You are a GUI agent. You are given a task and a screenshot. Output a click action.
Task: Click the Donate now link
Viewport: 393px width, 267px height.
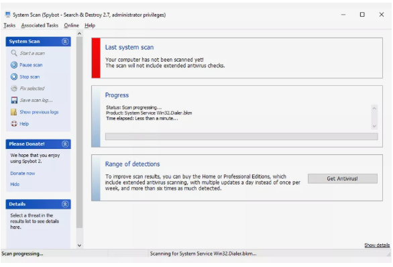click(23, 173)
